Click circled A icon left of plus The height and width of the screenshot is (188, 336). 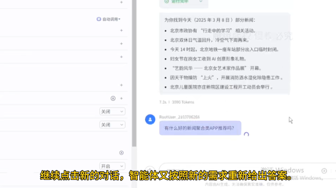pyautogui.click(x=113, y=98)
